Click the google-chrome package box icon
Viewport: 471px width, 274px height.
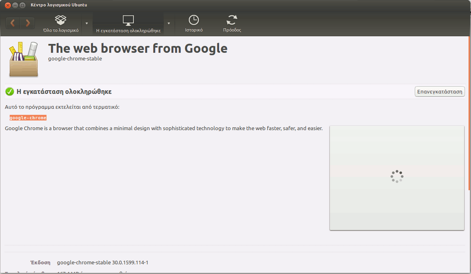pyautogui.click(x=24, y=59)
